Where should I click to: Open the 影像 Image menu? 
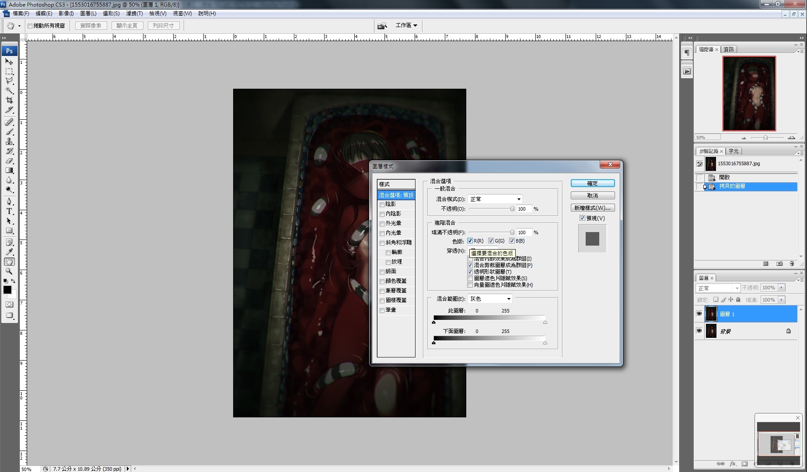click(x=66, y=14)
